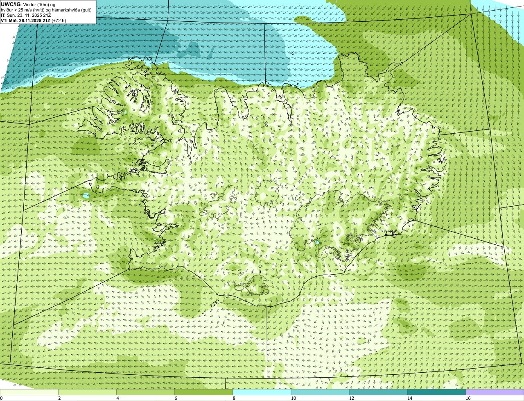Click the '8' label on the color scale

pyautogui.click(x=234, y=398)
